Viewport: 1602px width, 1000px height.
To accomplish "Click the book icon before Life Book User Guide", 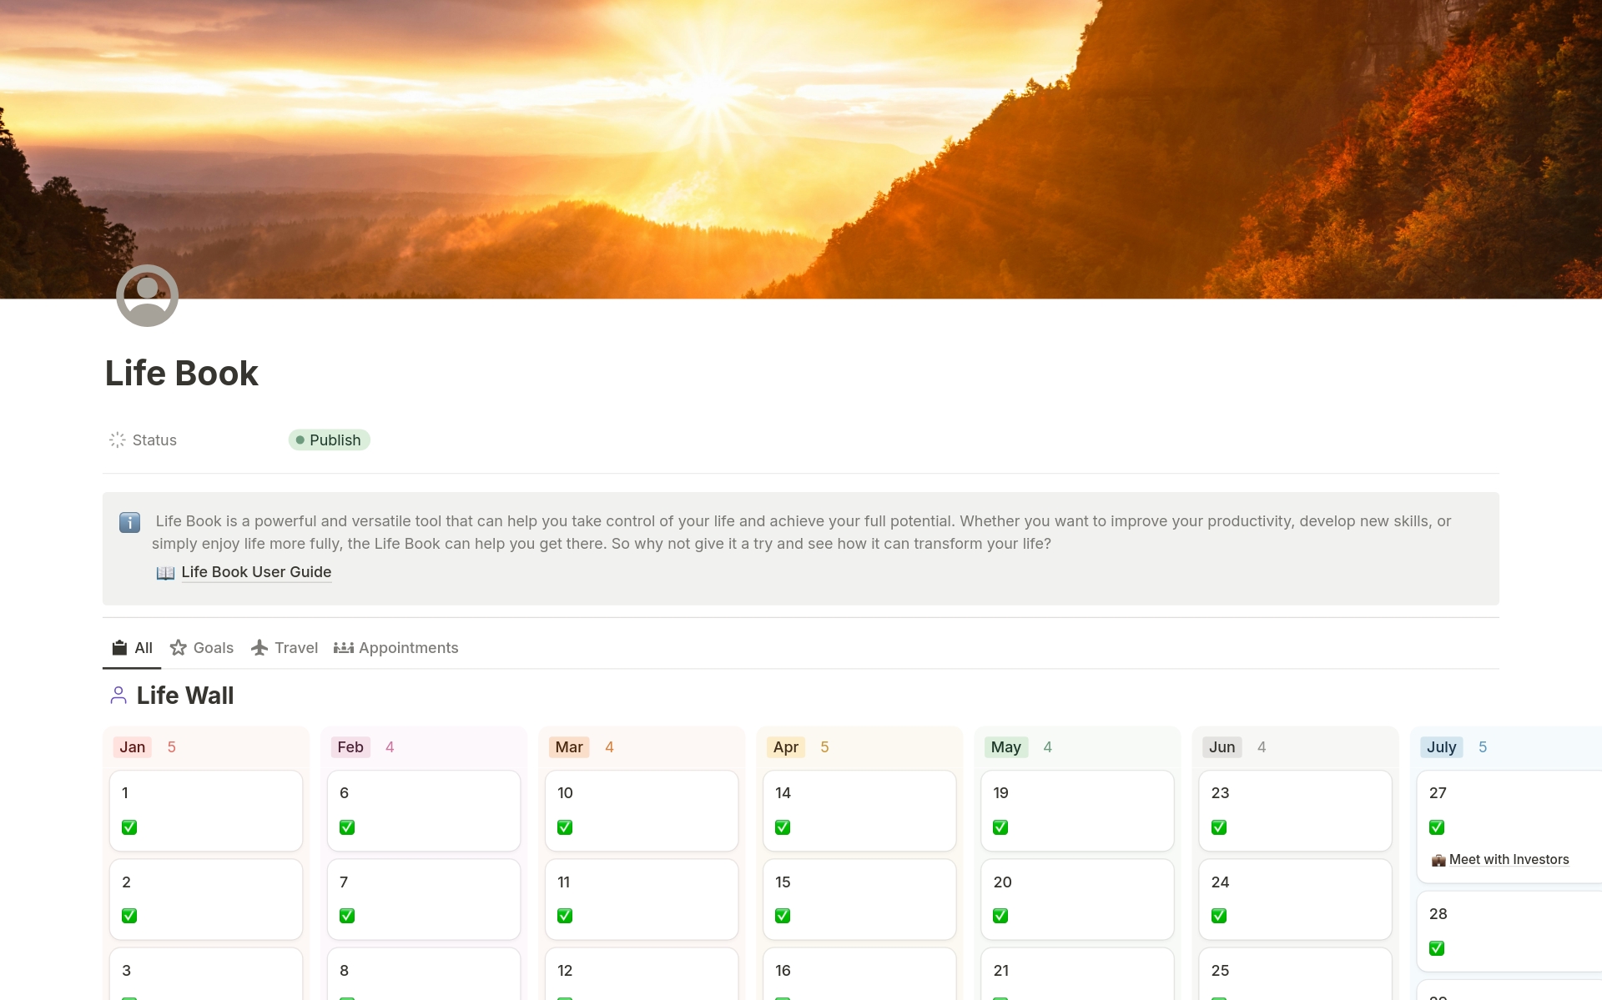I will click(x=165, y=572).
